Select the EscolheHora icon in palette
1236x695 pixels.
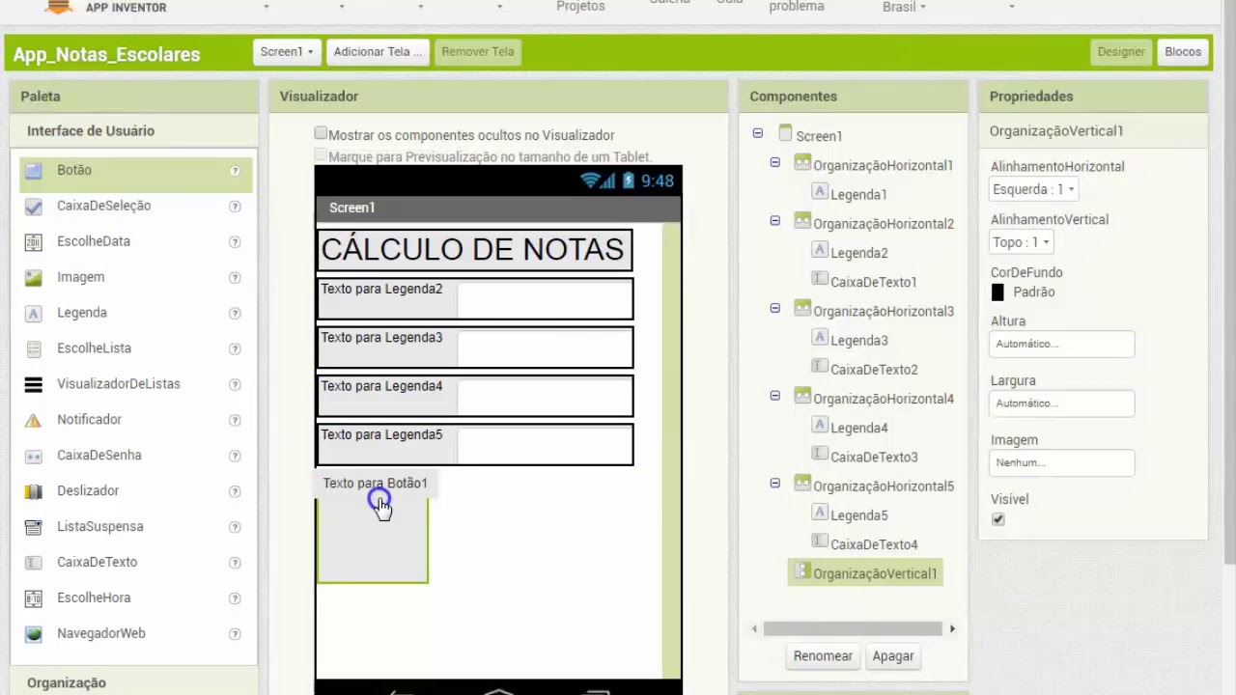34,598
